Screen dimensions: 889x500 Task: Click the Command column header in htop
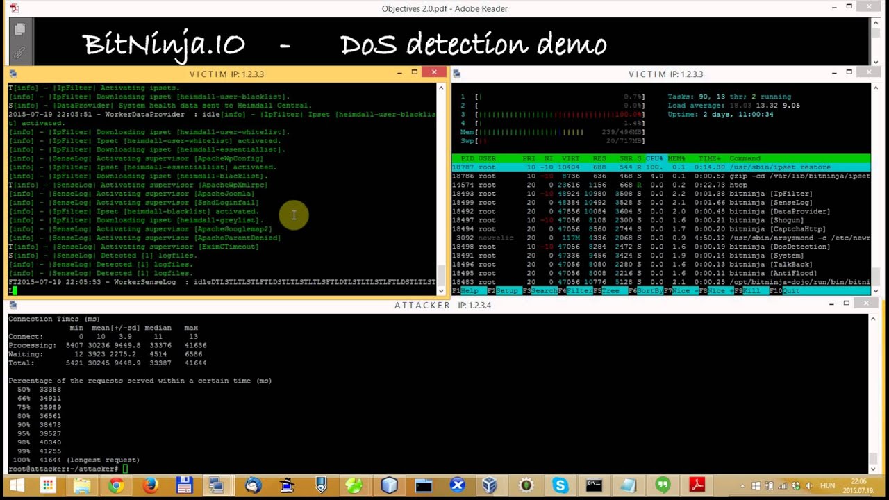point(745,158)
